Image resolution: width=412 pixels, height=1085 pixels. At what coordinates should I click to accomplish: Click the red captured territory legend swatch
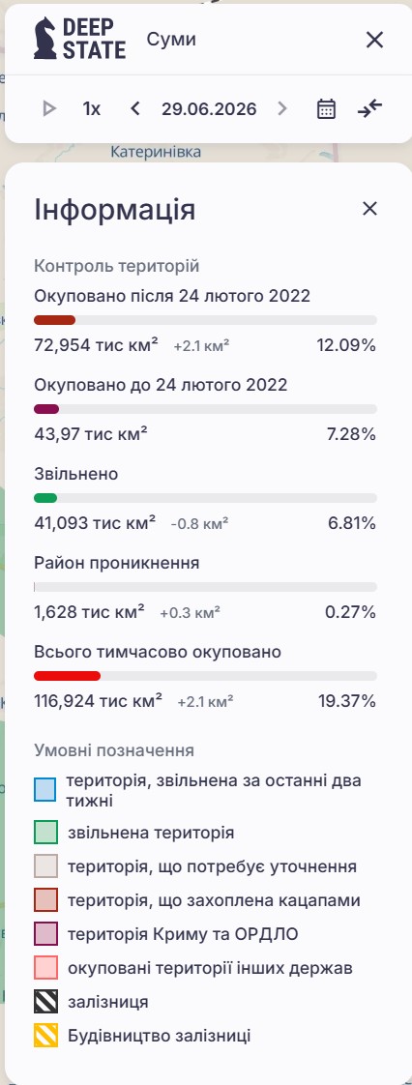(45, 900)
